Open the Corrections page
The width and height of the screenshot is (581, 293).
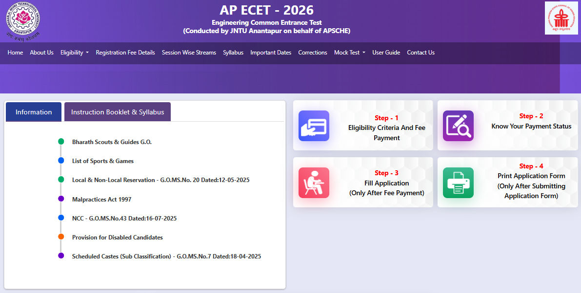coord(313,53)
